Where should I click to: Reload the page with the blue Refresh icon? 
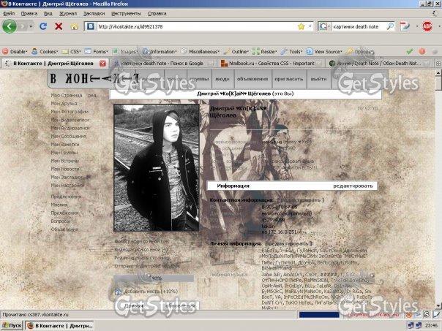tap(43, 26)
